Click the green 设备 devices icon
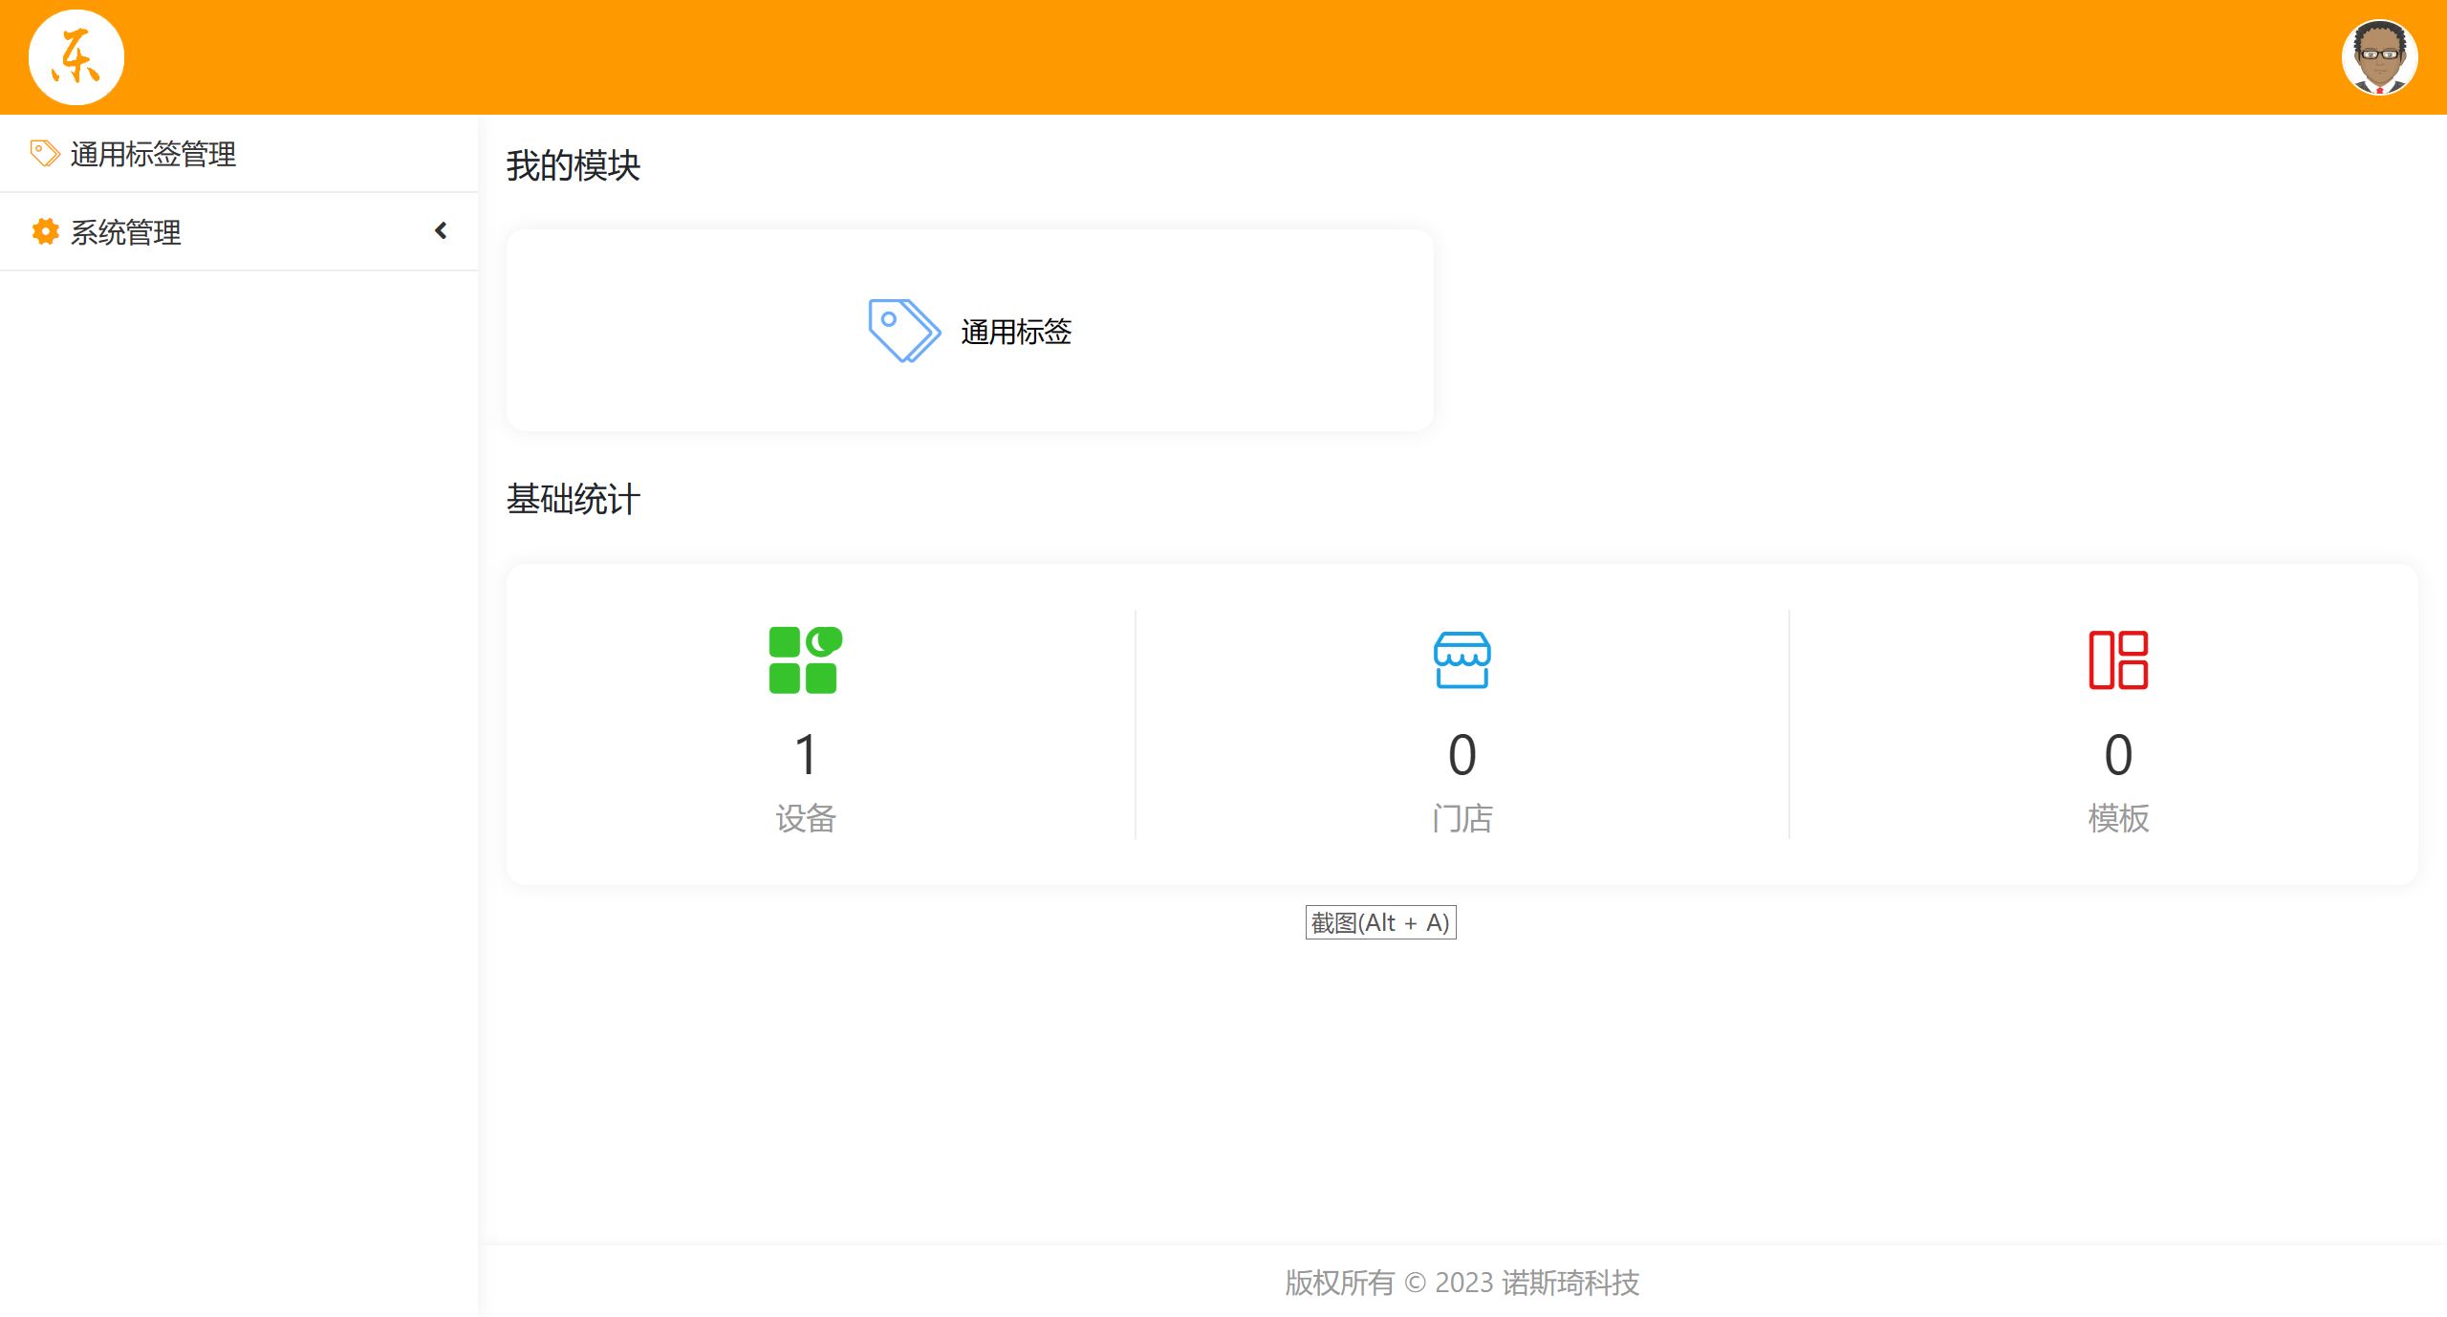Viewport: 2447px width, 1317px height. (805, 660)
